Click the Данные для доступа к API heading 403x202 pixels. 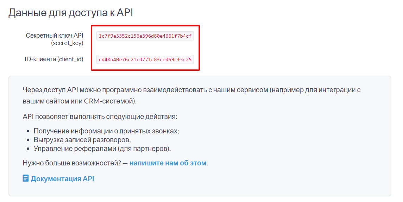pos(71,13)
